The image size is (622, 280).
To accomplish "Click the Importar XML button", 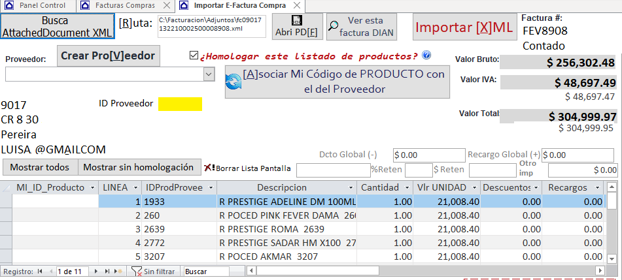I will 464,27.
